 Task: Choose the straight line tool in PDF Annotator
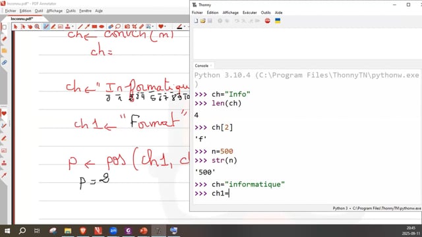coord(80,26)
